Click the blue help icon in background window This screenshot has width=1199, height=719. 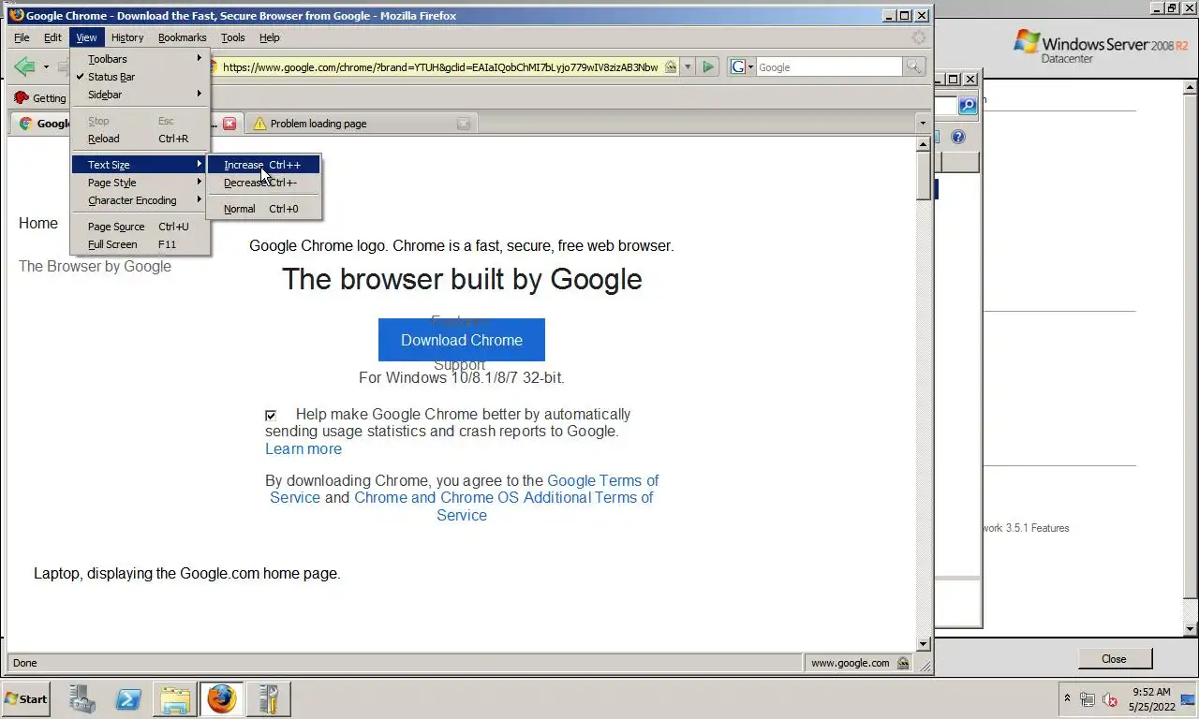click(x=958, y=137)
